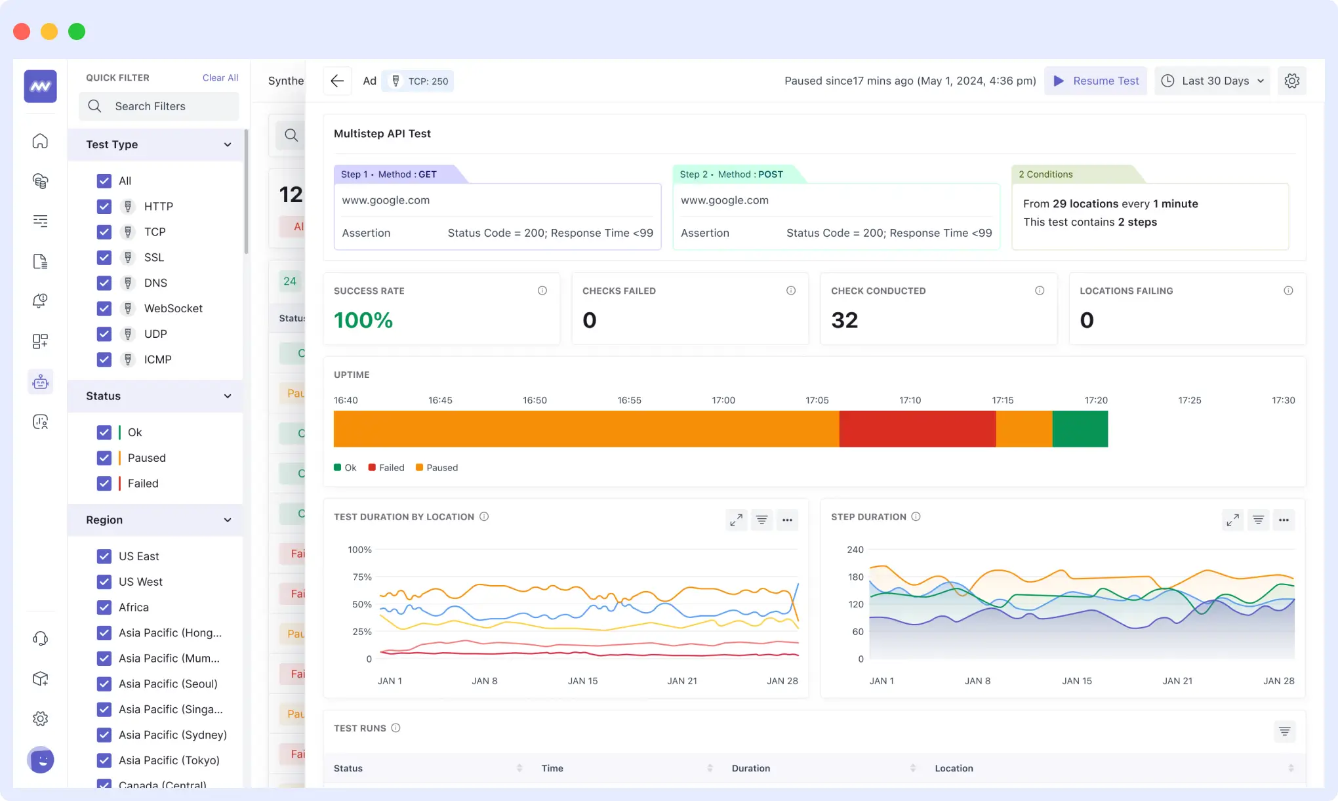
Task: Uncheck the WebSocket test type filter
Action: click(104, 308)
